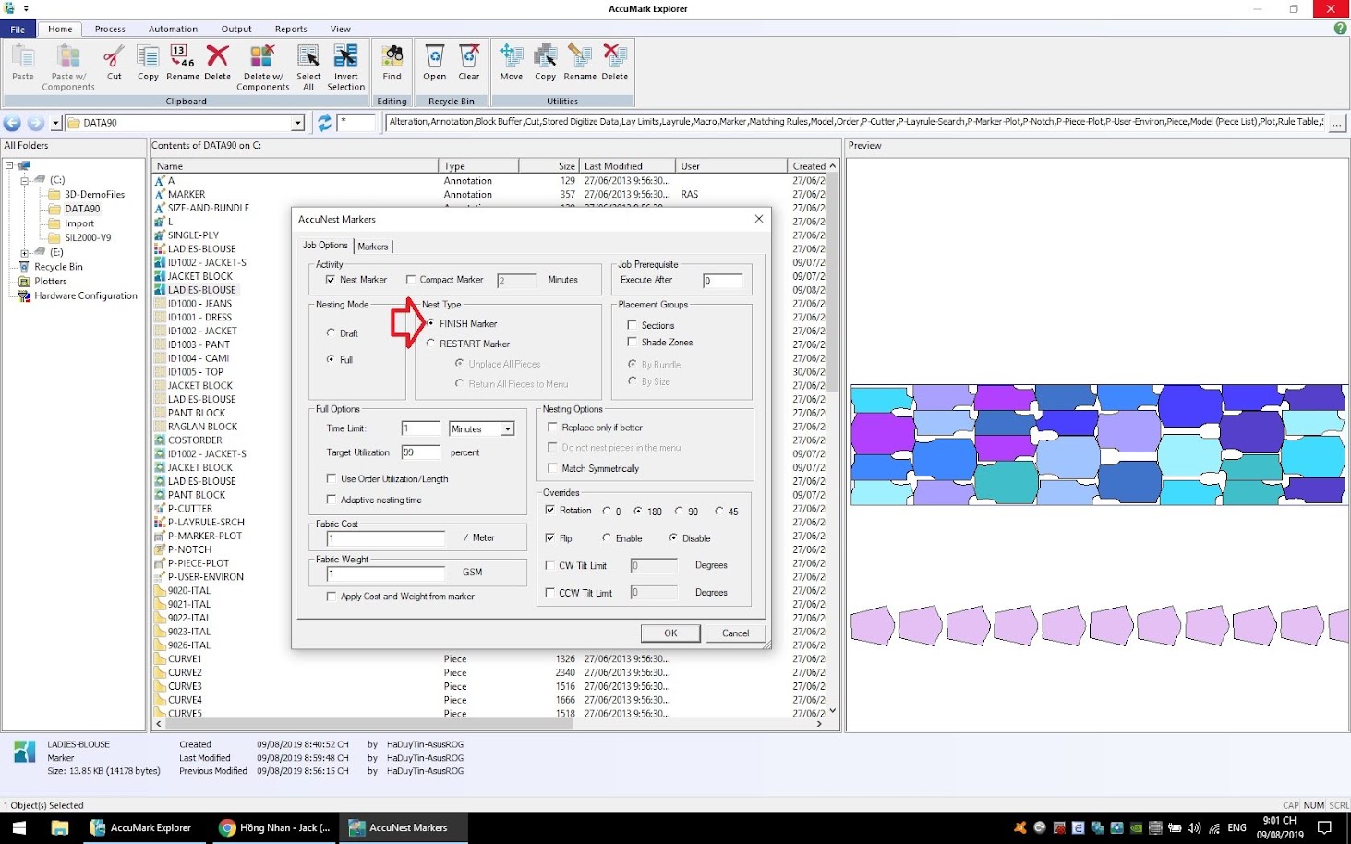Click the Time Limit value field
Screen dimensions: 1351x844
[420, 428]
